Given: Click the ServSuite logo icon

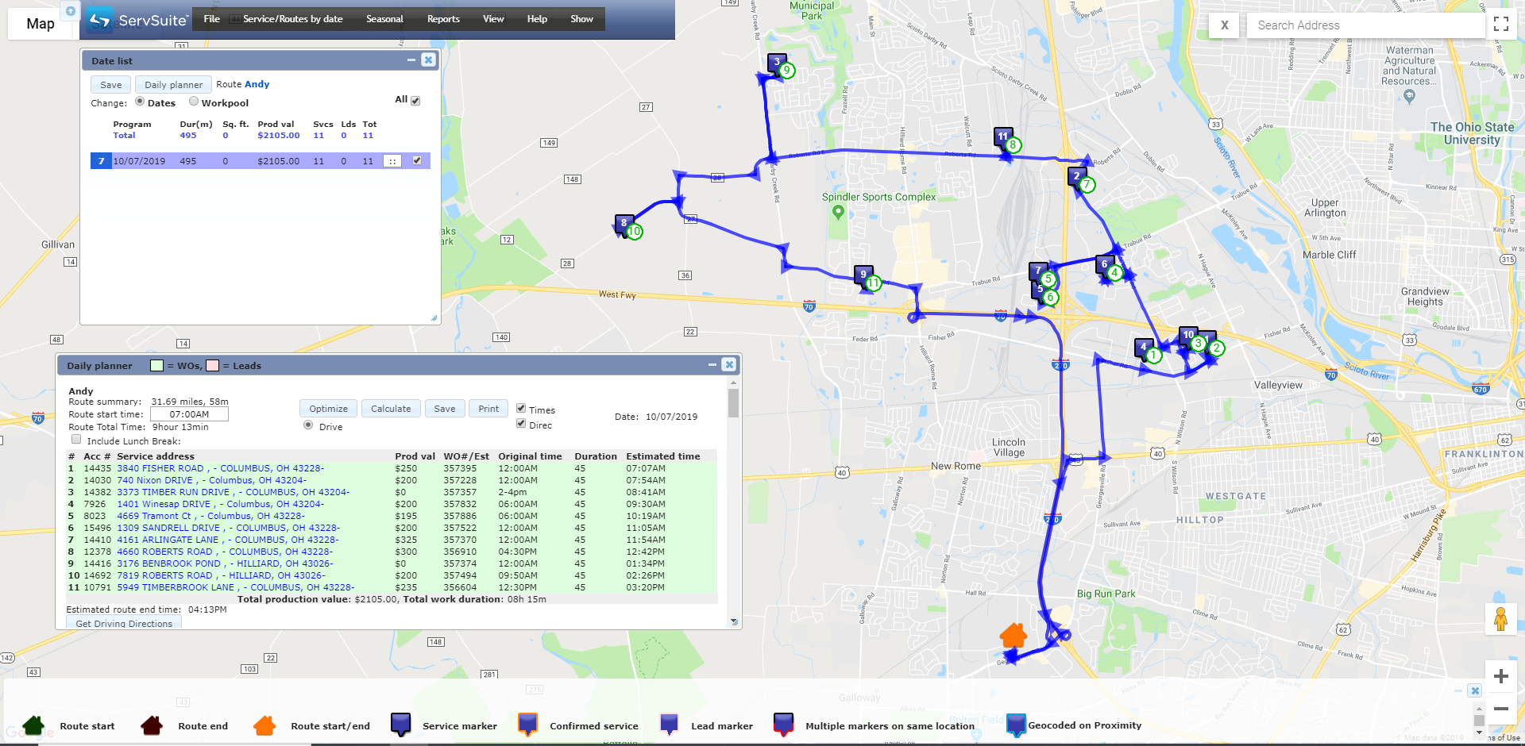Looking at the screenshot, I should pos(99,19).
